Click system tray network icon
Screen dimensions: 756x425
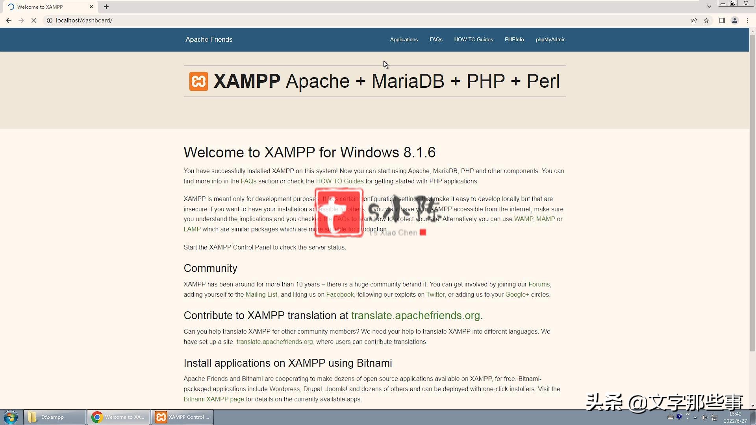click(x=715, y=418)
